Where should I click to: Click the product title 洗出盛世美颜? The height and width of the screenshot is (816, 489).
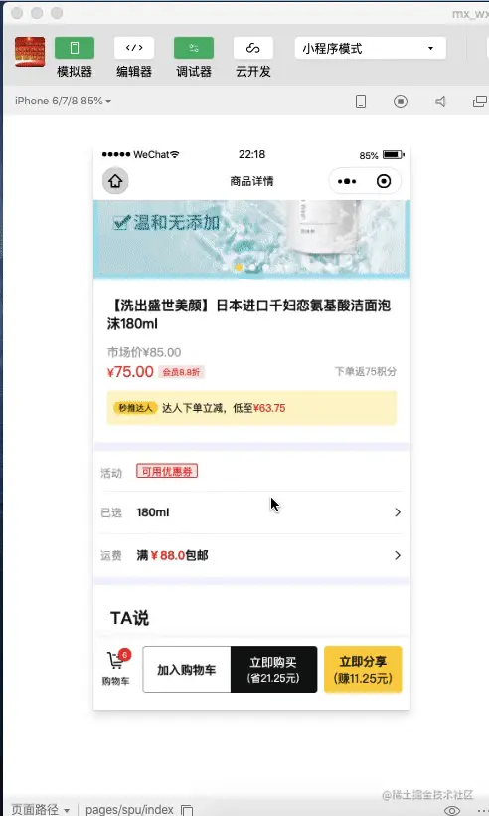click(248, 314)
